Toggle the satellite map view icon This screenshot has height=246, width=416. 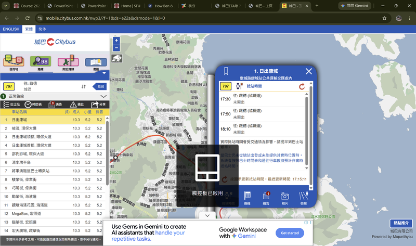116,58
